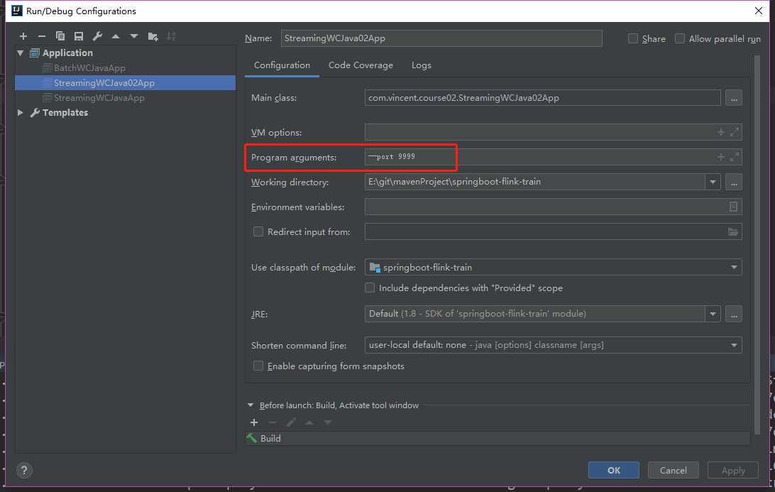Switch to the Code Coverage tab
Viewport: 775px width, 492px height.
click(361, 65)
